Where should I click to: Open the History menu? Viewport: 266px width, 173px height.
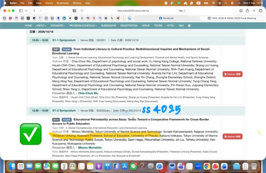click(x=49, y=3)
